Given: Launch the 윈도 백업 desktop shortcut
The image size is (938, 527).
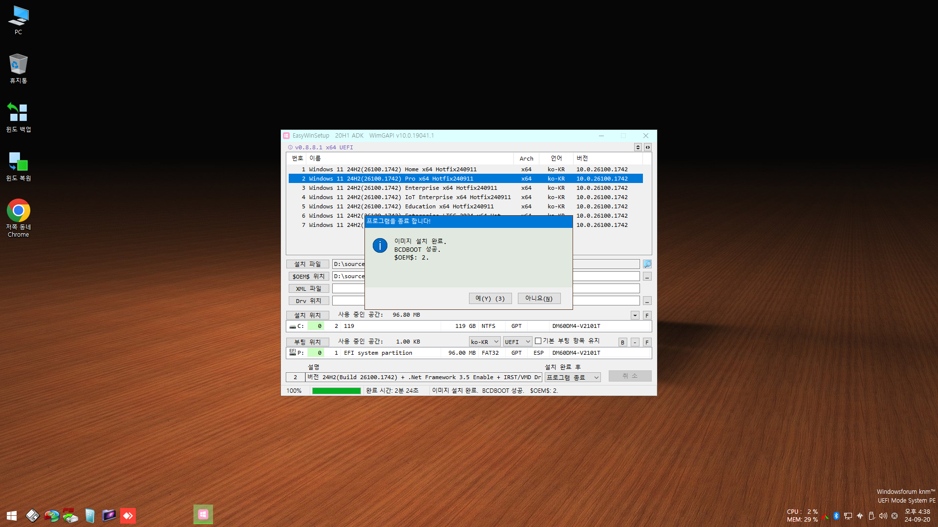Looking at the screenshot, I should 18,117.
